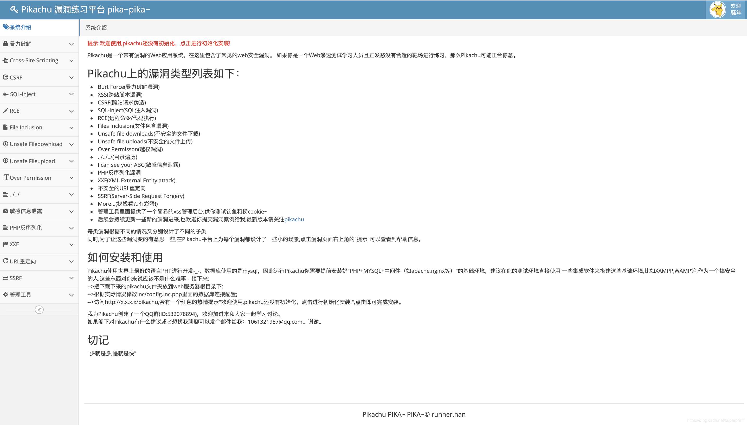Screen dimensions: 747x425
Task: Expand the Over Permission chevron
Action: tap(71, 178)
